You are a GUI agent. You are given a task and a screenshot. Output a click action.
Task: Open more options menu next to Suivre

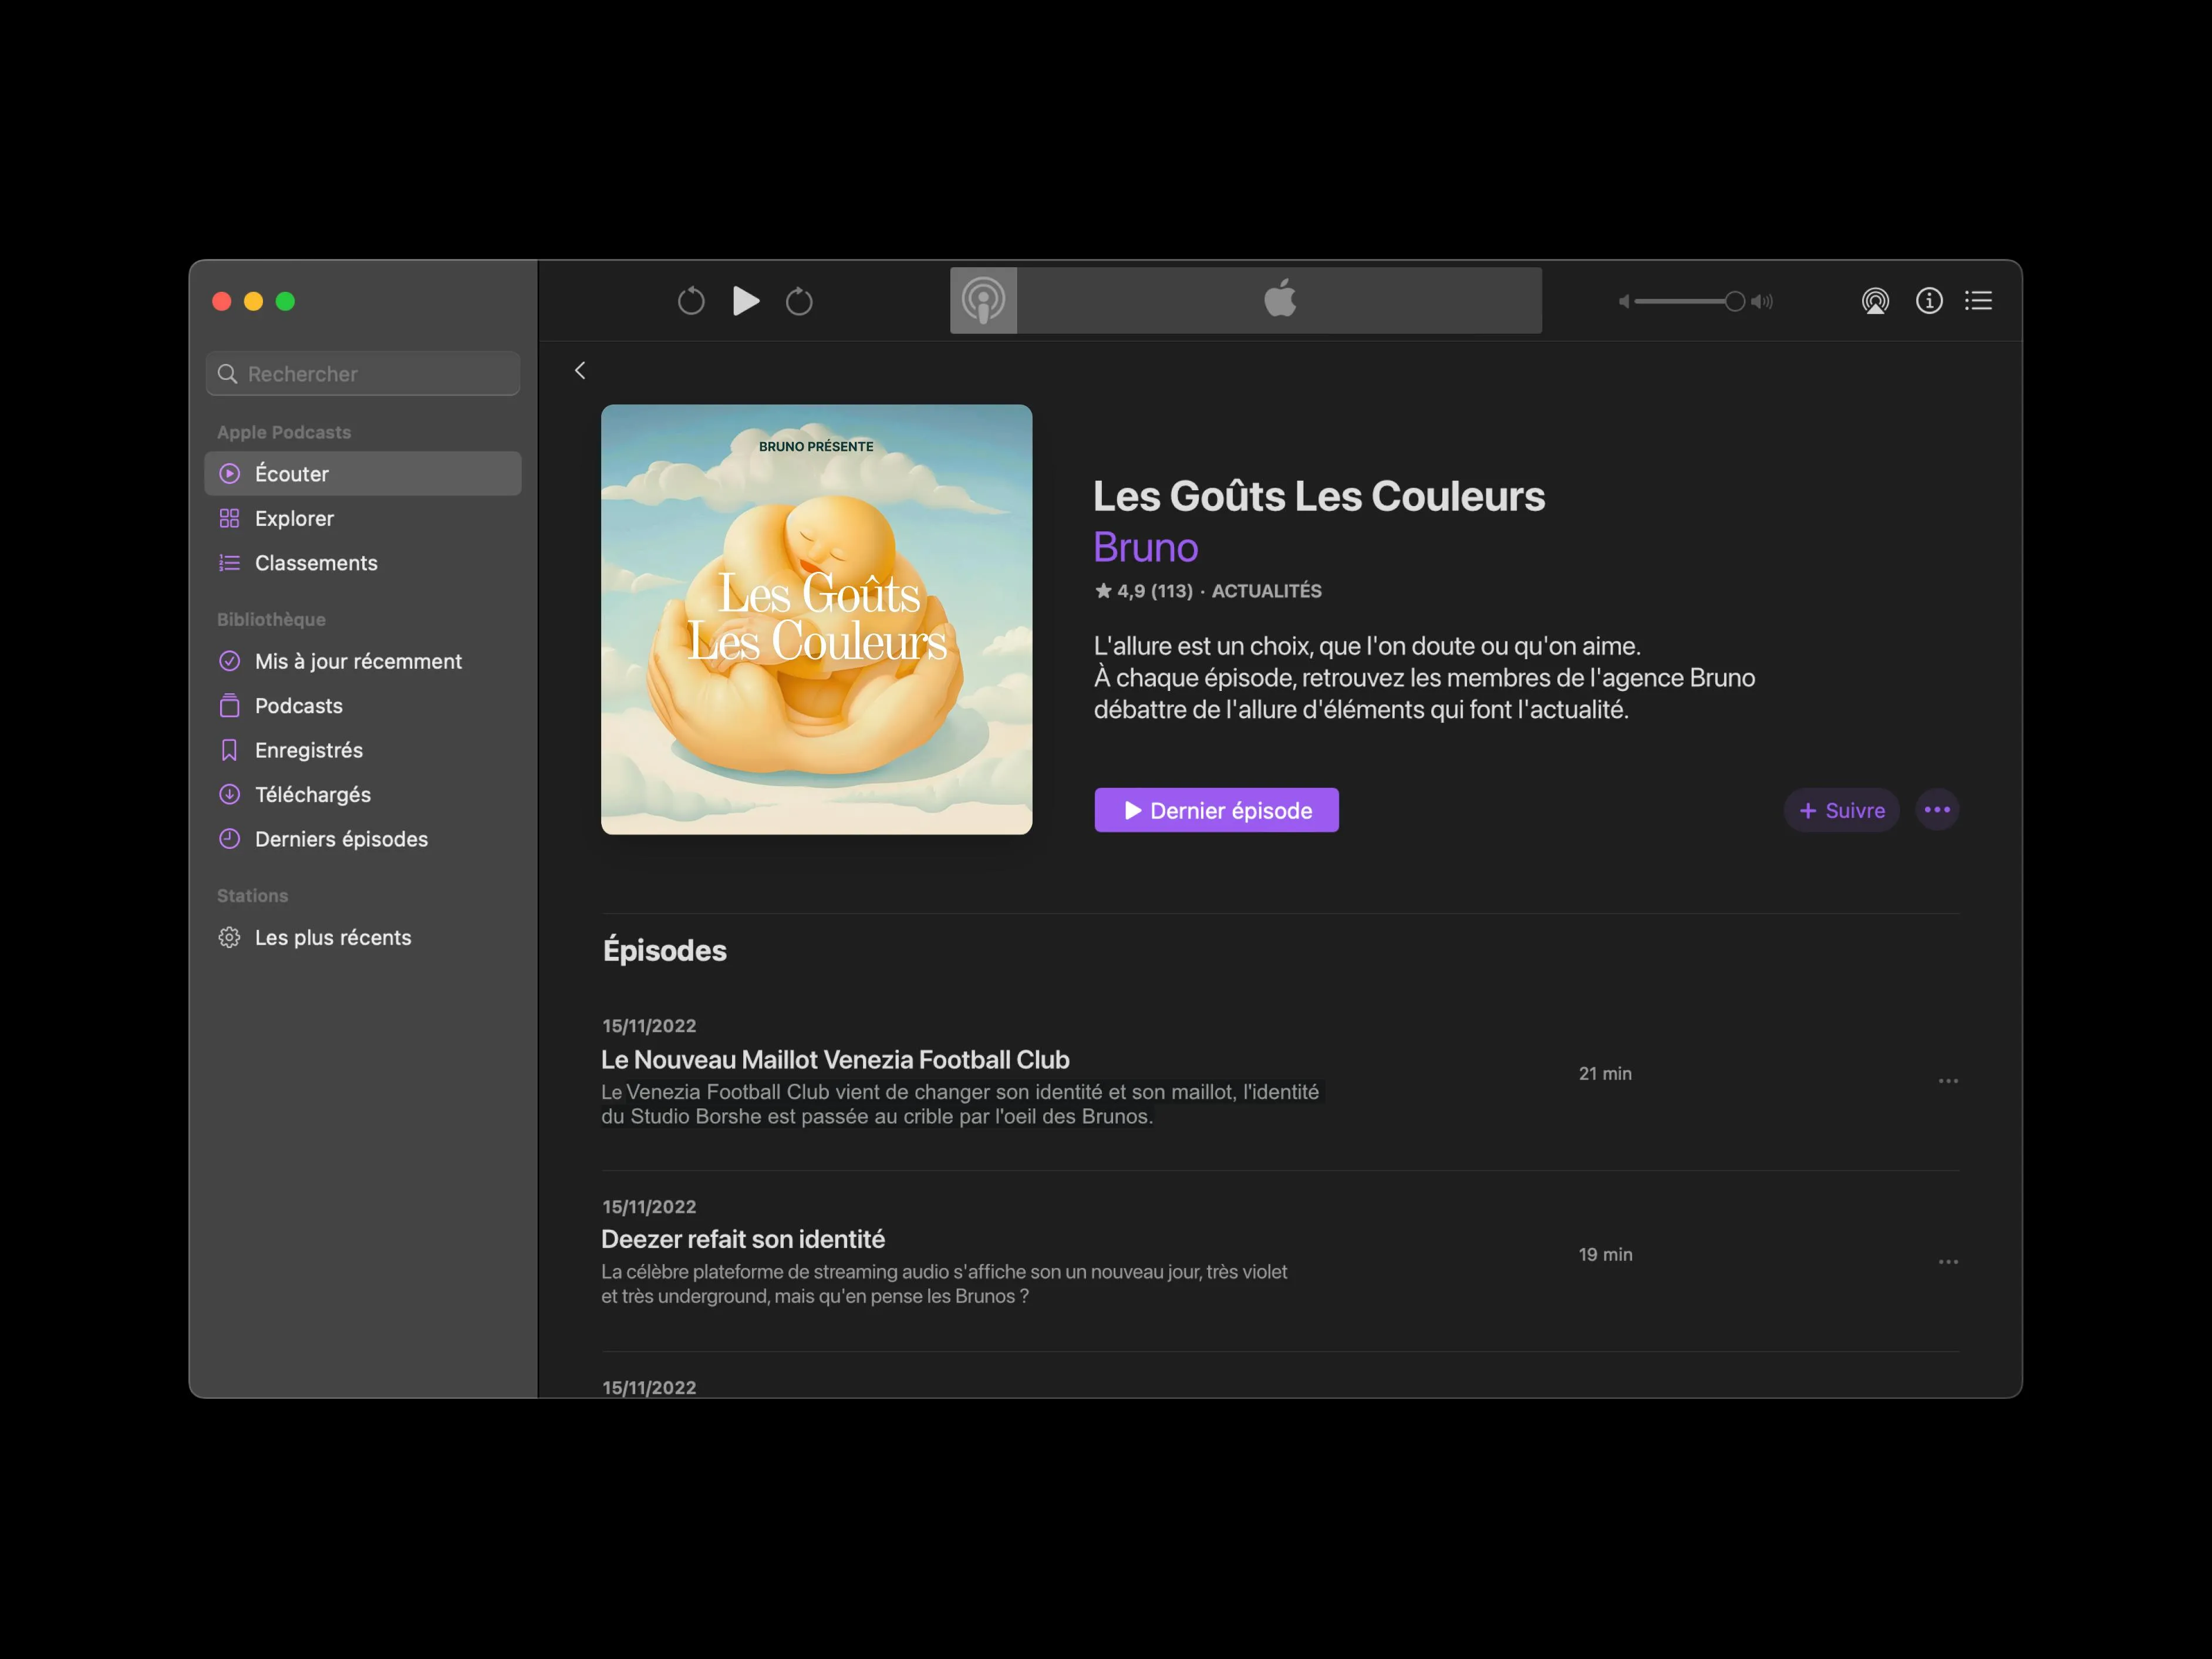point(1937,810)
